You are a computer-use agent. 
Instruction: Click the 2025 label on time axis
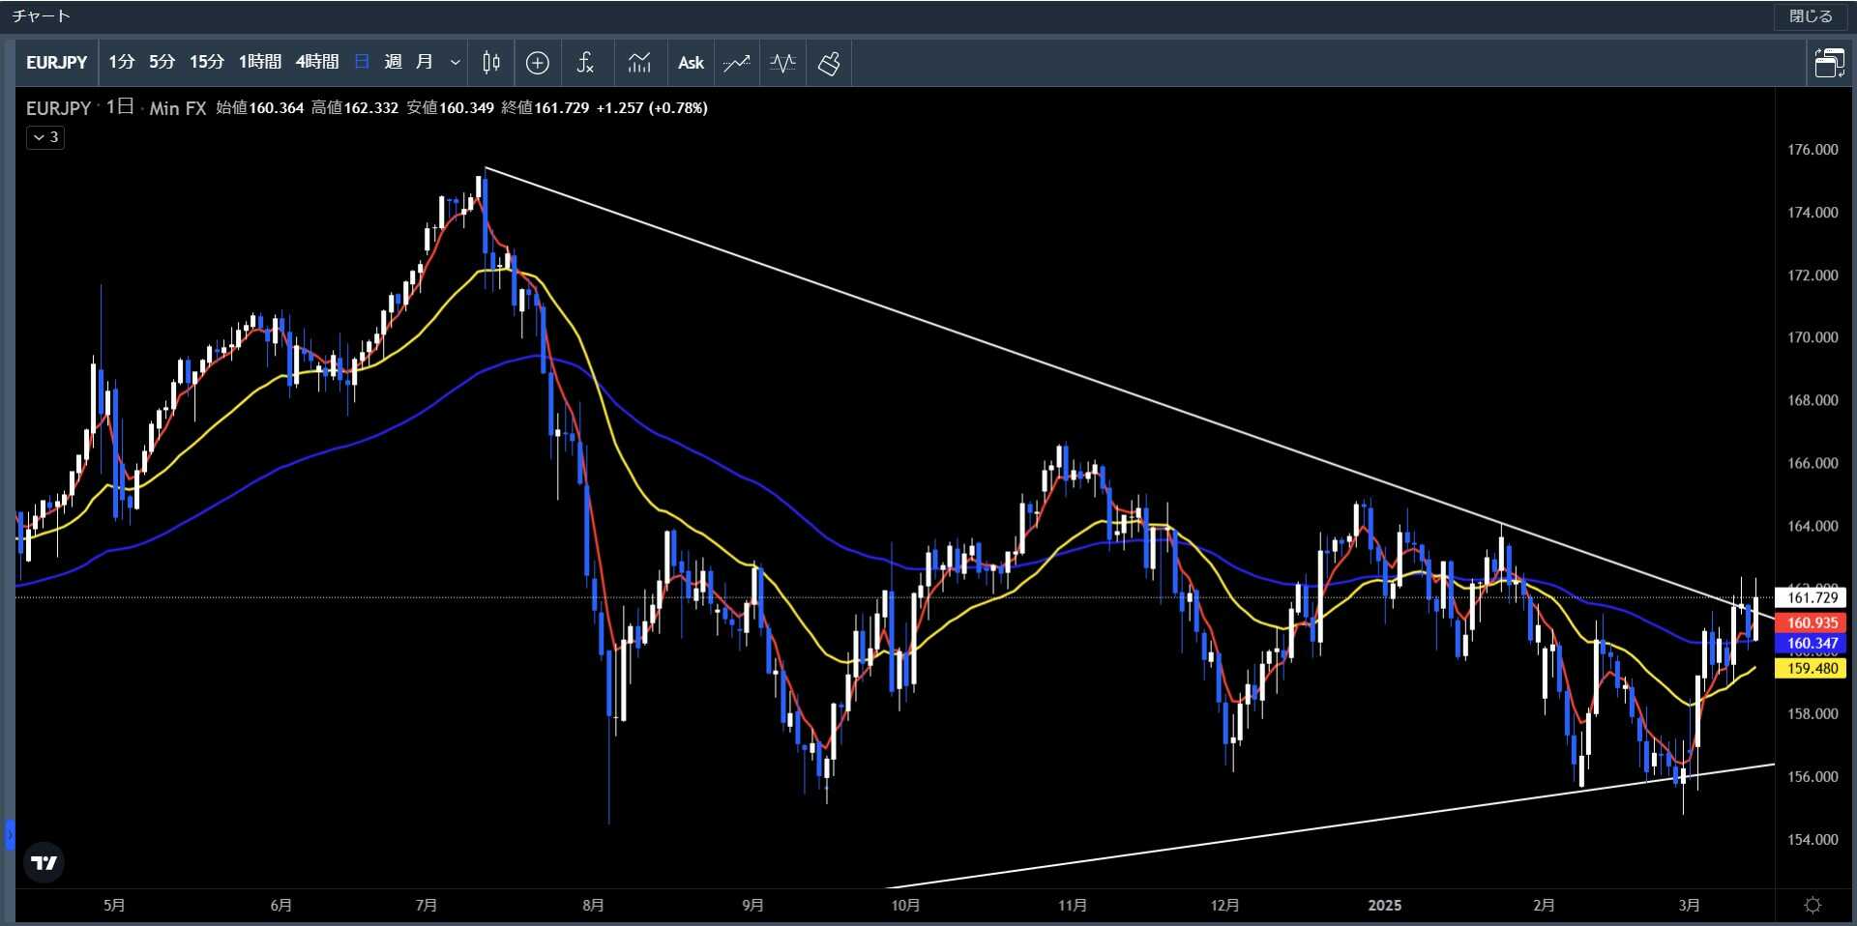click(x=1384, y=906)
